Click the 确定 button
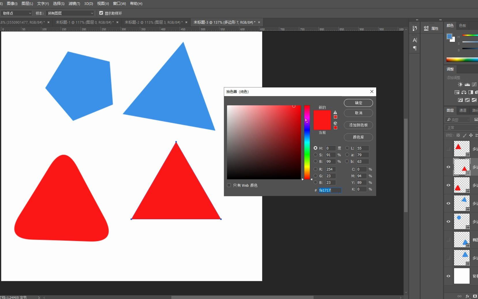The height and width of the screenshot is (299, 478). coord(358,103)
